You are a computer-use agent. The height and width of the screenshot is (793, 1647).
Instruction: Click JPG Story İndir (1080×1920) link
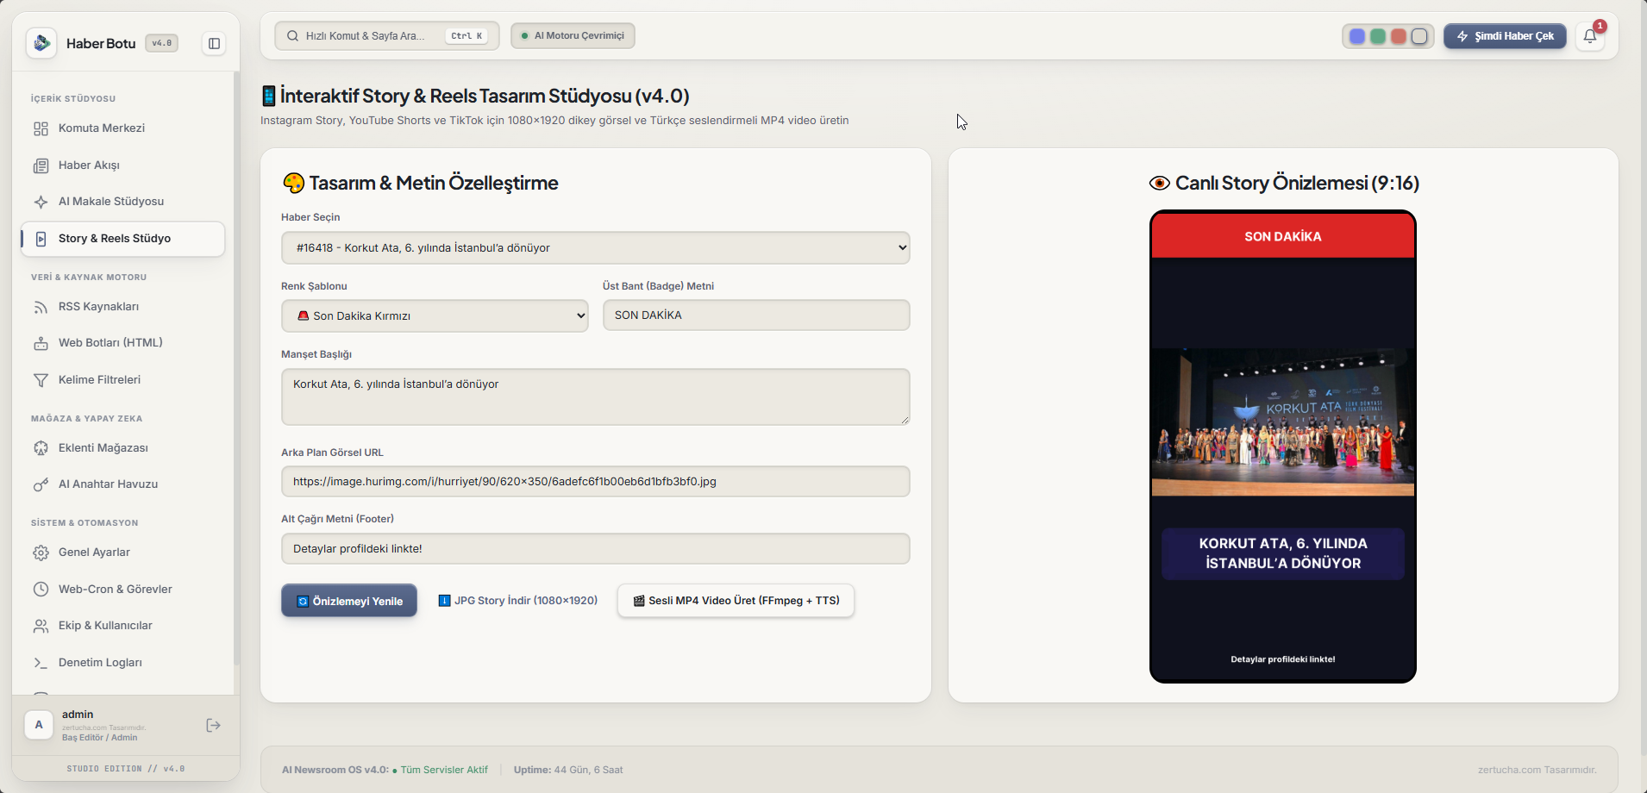(517, 601)
